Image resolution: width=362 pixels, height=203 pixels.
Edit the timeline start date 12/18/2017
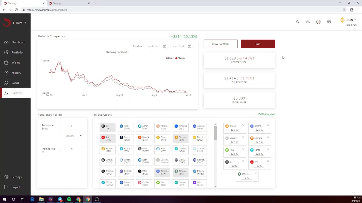point(154,46)
